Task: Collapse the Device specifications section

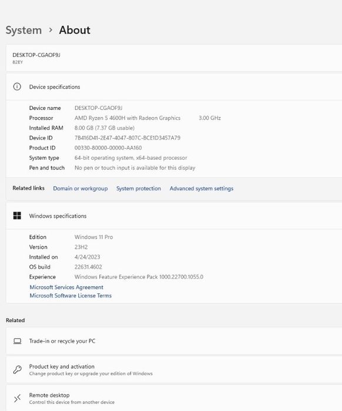Action: click(x=174, y=87)
